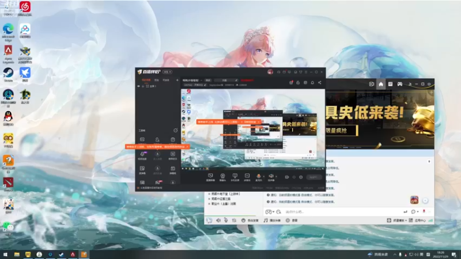The width and height of the screenshot is (461, 259).
Task: Open headset support icon in streaming title bar
Action: click(x=278, y=72)
